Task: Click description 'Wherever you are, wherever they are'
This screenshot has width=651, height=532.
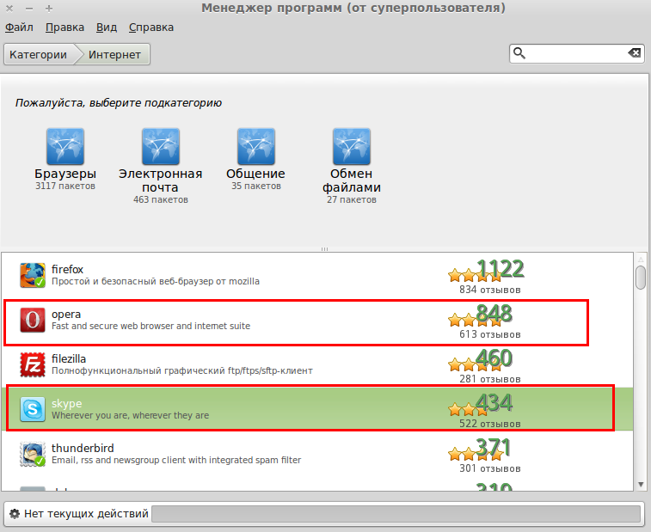Action: pyautogui.click(x=130, y=415)
